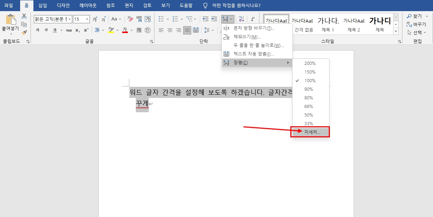
Task: Apply strikethrough to the selection
Action: [x=68, y=30]
